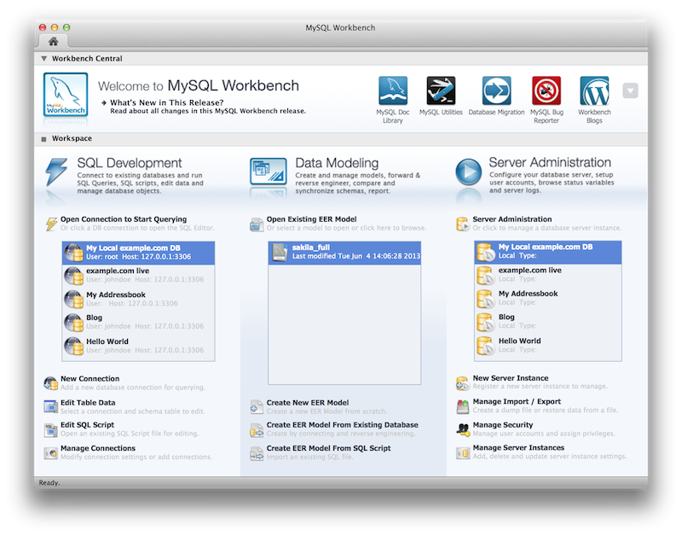Expand the shortcuts dropdown arrow beside Workbench Blogs
The width and height of the screenshot is (682, 536).
pos(630,91)
